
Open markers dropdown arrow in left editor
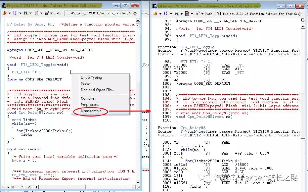[31, 13]
